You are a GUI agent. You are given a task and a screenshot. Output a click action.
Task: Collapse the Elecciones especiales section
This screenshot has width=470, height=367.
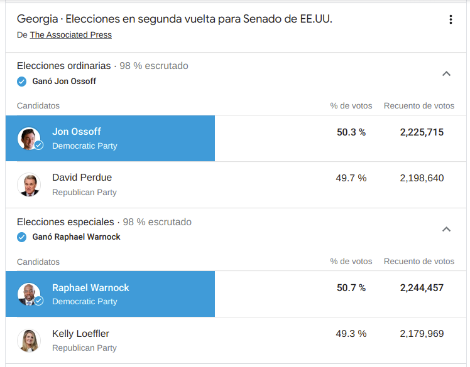(446, 229)
